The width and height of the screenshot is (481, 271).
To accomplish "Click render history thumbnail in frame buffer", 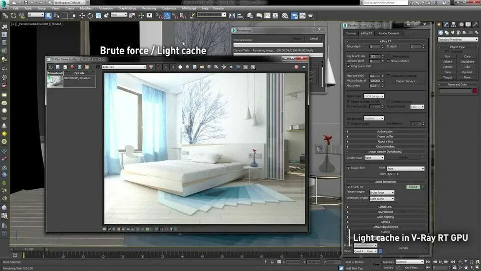I will (x=55, y=81).
